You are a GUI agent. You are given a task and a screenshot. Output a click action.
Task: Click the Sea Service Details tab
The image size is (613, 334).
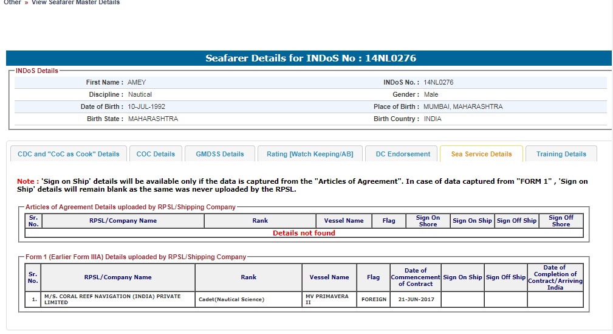(481, 154)
